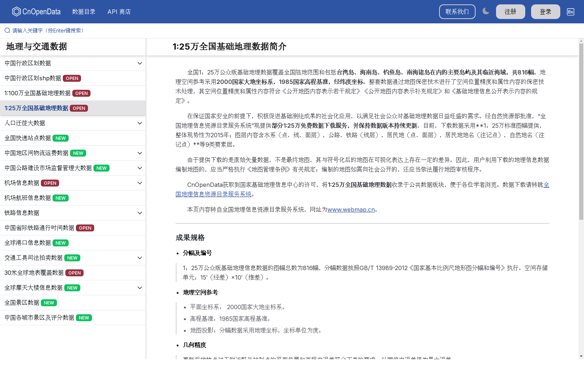Click the 登录 button
The width and height of the screenshot is (584, 365).
click(x=545, y=12)
